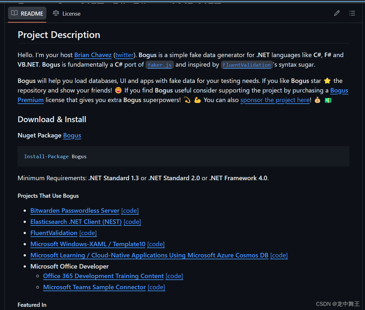This screenshot has width=365, height=310.
Task: Open FluentValidation project list link
Action: [x=54, y=233]
